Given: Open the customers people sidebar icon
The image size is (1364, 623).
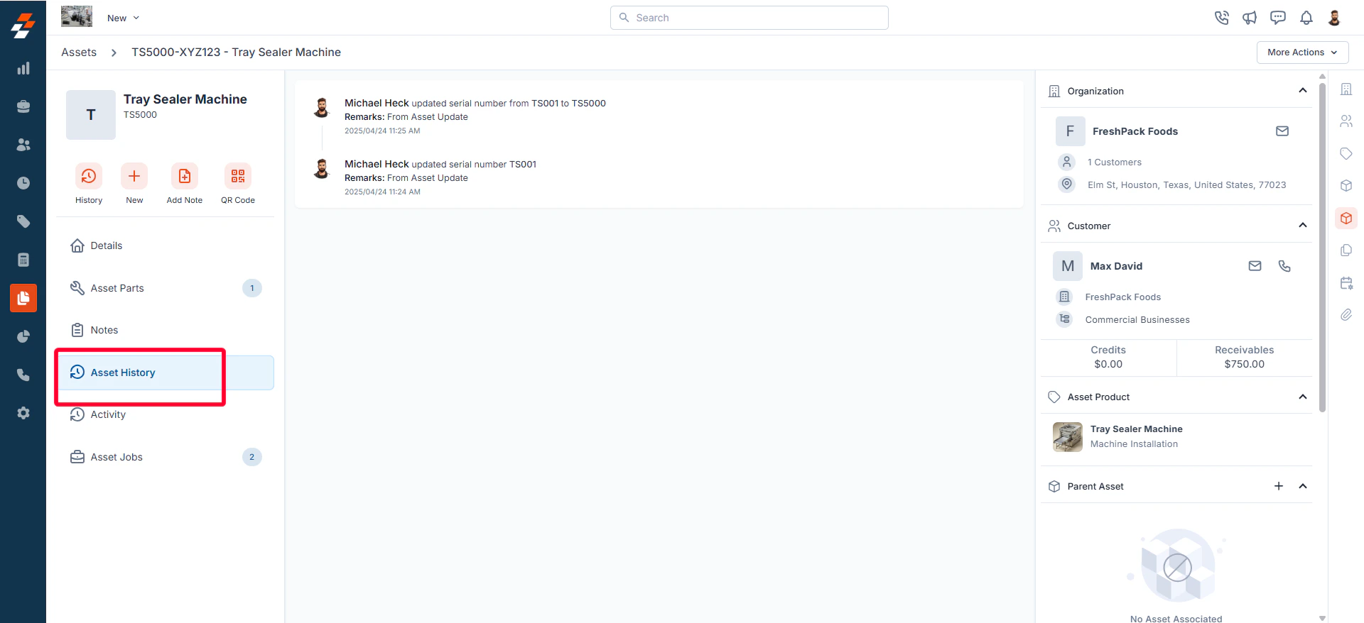Looking at the screenshot, I should coord(23,145).
